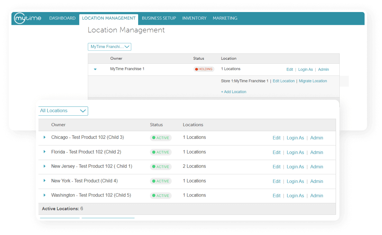
Task: Click Login As in the New Jersey row
Action: coord(295,167)
